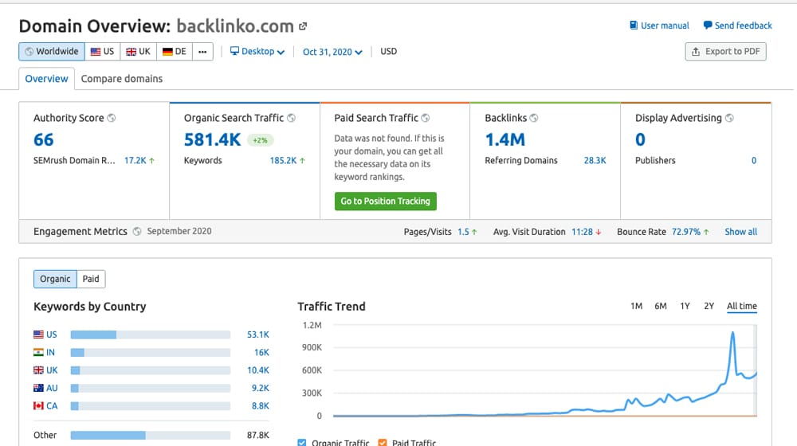Toggle the Organic Traffic checkbox in chart legend
The height and width of the screenshot is (446, 797).
302,443
